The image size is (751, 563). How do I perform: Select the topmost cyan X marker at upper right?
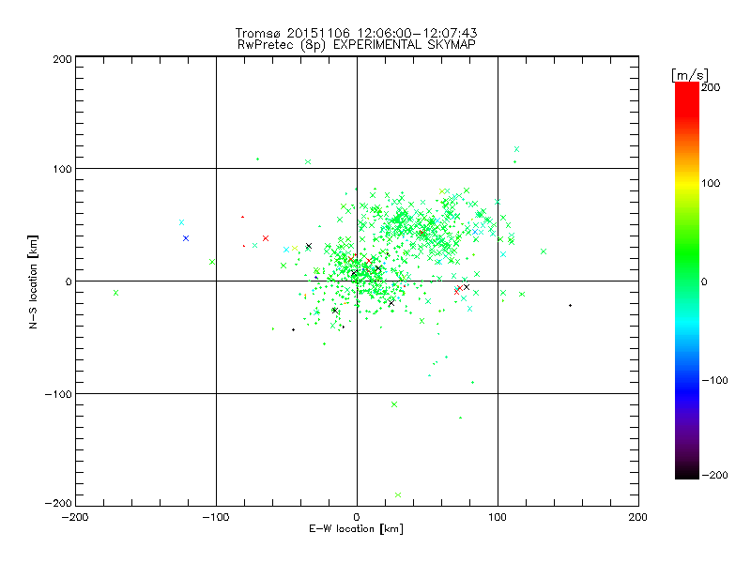[x=516, y=149]
